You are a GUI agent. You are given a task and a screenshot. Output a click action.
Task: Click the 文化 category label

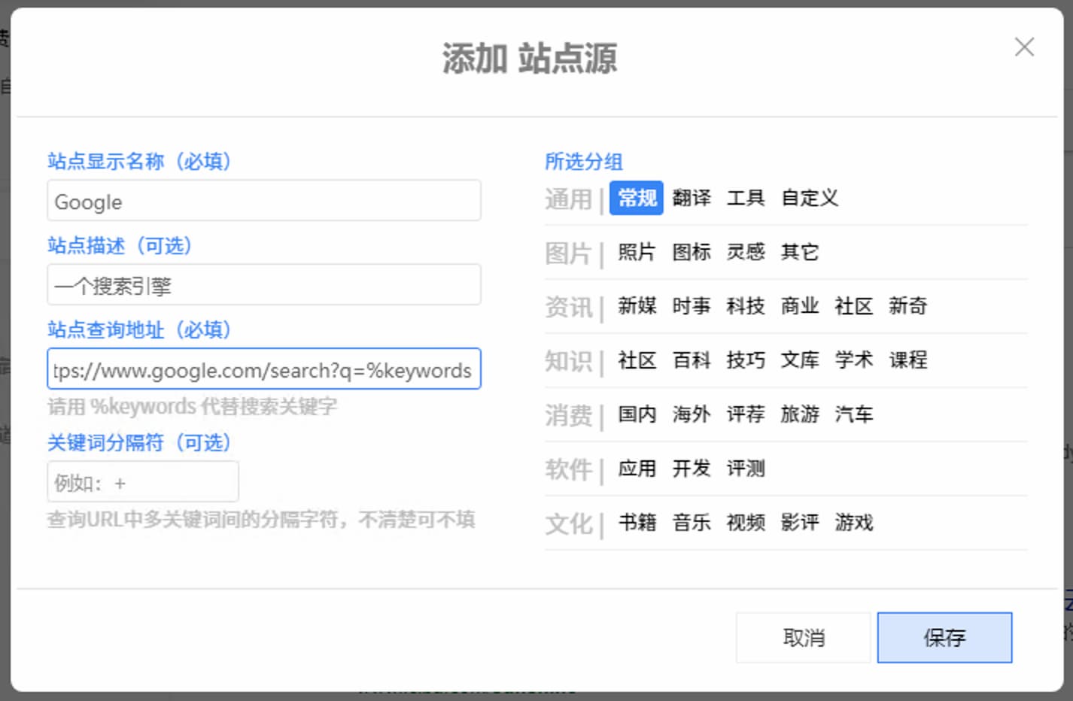point(569,524)
